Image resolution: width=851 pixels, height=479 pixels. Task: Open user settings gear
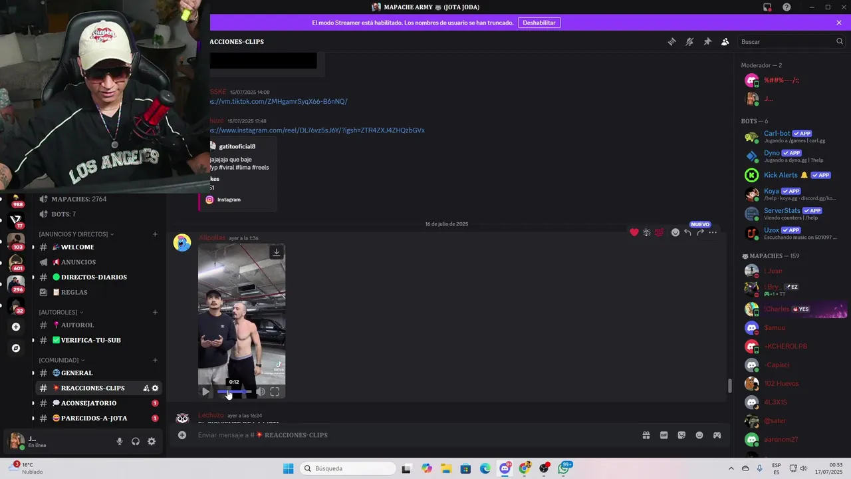pos(152,441)
